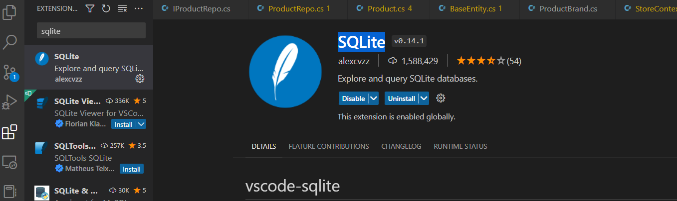Open Extensions panel more actions menu
The image size is (677, 201).
tap(139, 8)
